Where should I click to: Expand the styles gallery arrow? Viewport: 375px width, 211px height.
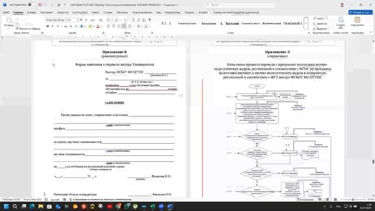[x=306, y=23]
